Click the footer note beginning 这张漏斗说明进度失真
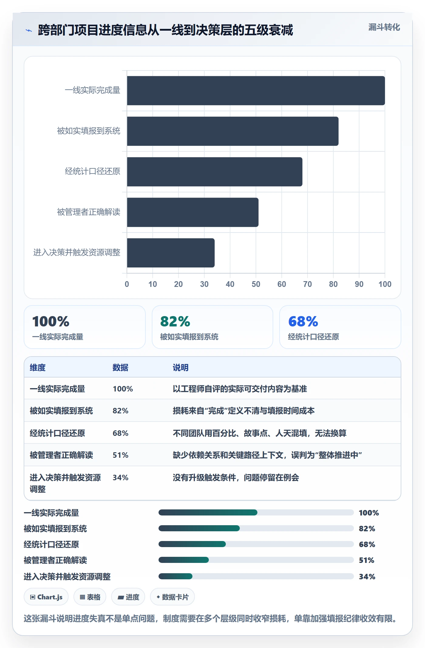The width and height of the screenshot is (425, 648). click(211, 619)
